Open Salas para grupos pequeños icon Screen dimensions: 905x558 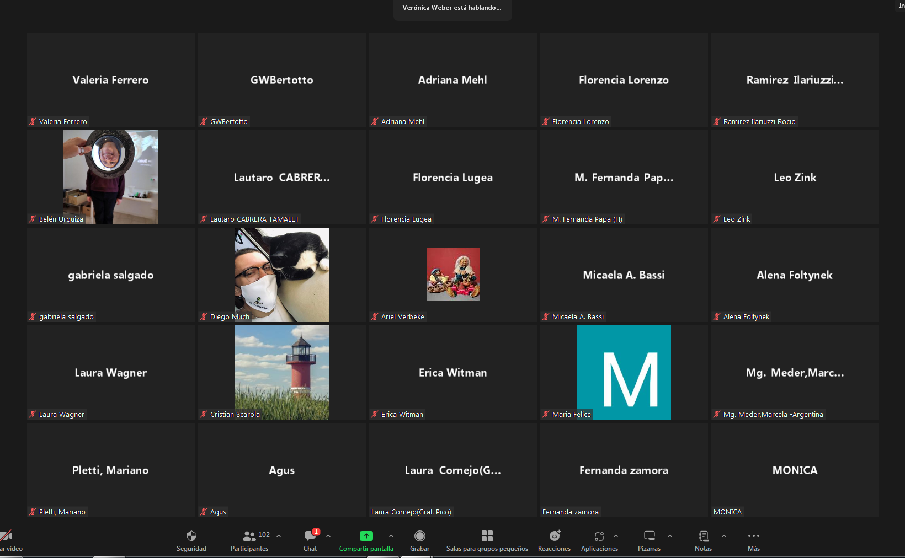click(x=487, y=536)
